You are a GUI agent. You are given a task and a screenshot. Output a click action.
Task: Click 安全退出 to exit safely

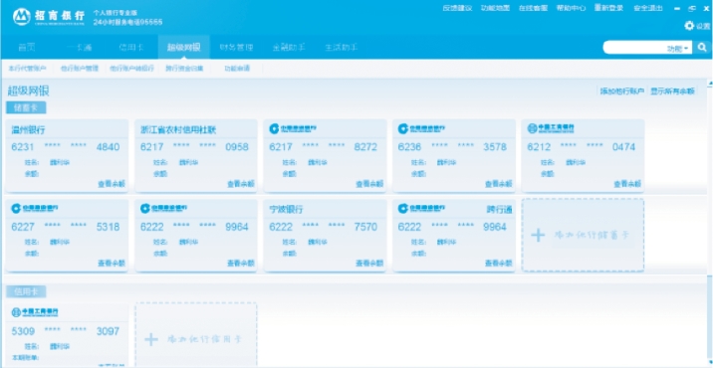point(648,8)
